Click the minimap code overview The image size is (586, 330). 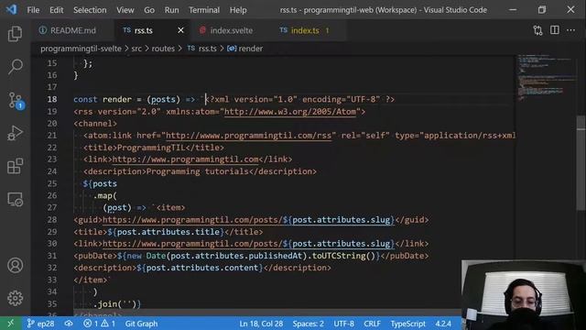pyautogui.click(x=546, y=78)
